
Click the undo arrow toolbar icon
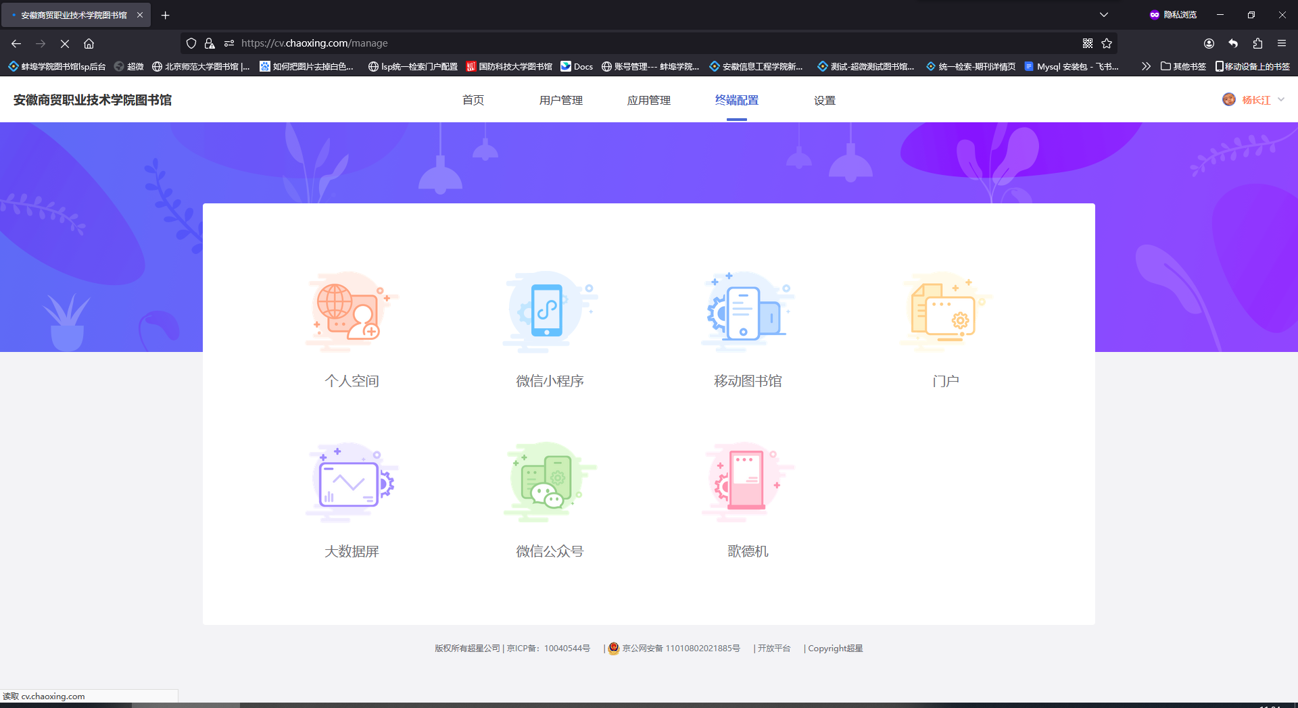click(x=1233, y=43)
